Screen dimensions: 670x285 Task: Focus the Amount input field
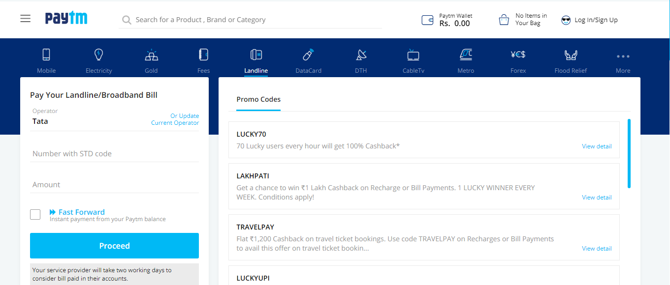pyautogui.click(x=114, y=185)
